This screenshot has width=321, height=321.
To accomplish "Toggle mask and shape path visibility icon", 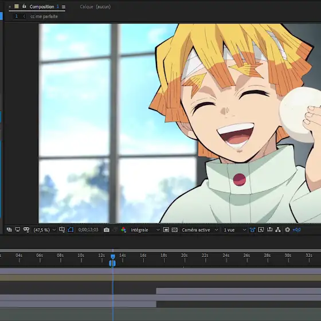I will tap(26, 230).
